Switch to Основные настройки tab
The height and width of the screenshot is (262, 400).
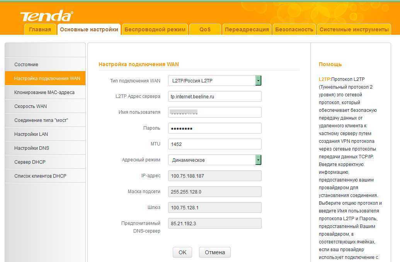point(89,29)
